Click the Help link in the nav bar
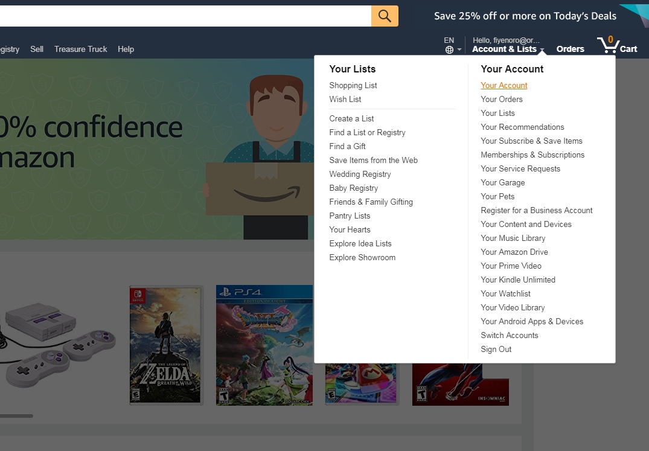Image resolution: width=649 pixels, height=451 pixels. pos(126,49)
